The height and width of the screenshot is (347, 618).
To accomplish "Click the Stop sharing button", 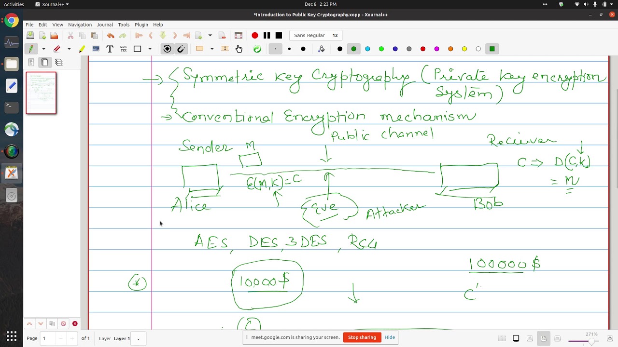I will [x=362, y=337].
